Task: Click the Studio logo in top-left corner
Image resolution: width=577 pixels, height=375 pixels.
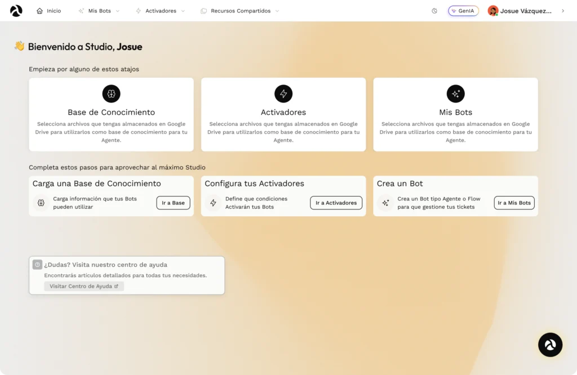Action: click(16, 11)
